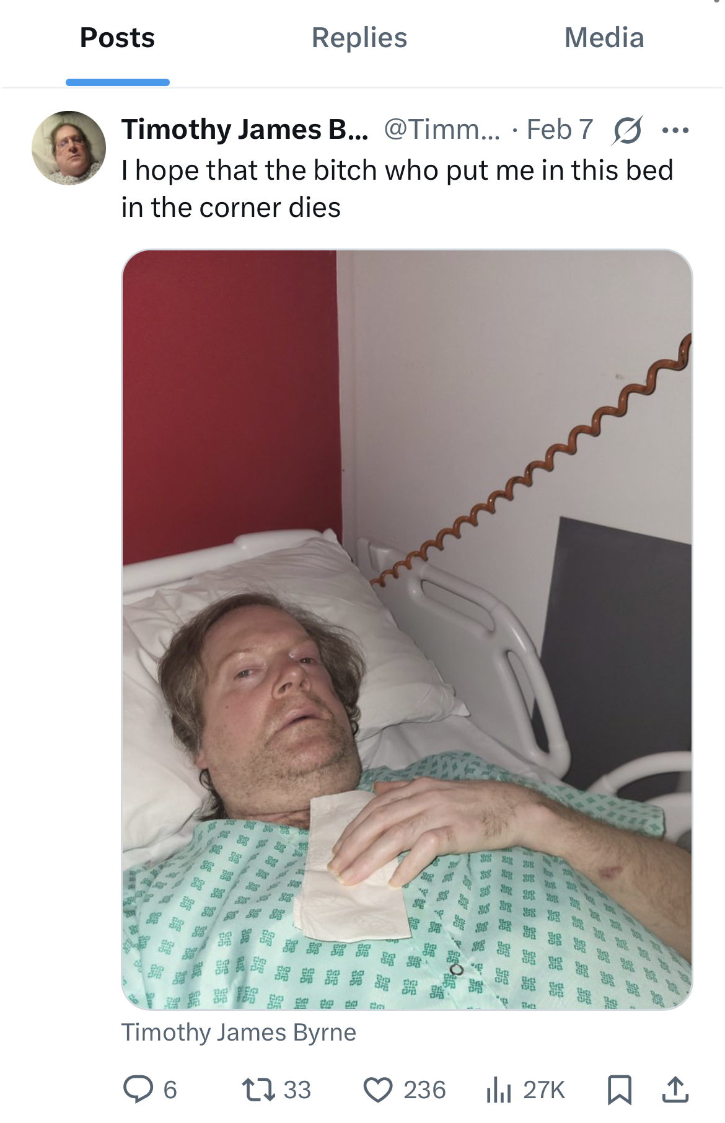This screenshot has width=725, height=1123.
Task: View post analytics bar chart icon
Action: (x=499, y=1090)
